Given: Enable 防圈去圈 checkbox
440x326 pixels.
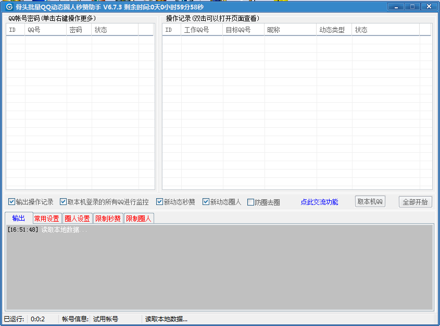Looking at the screenshot, I should (x=250, y=202).
